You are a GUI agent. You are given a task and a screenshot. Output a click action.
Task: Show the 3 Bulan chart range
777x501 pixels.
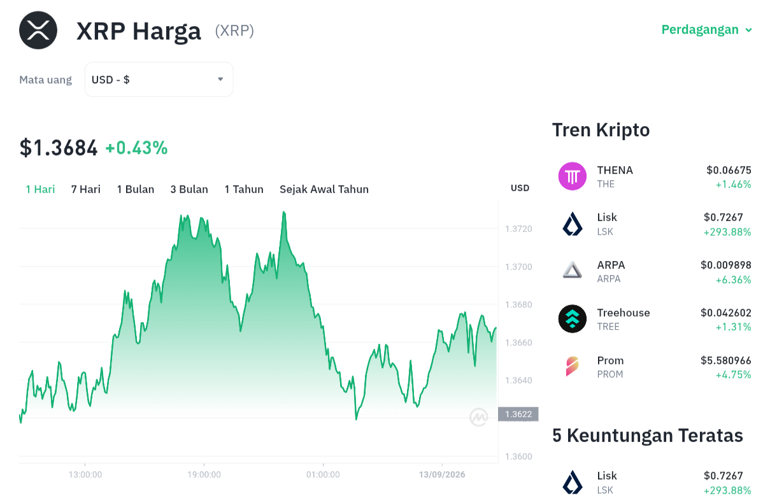pyautogui.click(x=189, y=189)
